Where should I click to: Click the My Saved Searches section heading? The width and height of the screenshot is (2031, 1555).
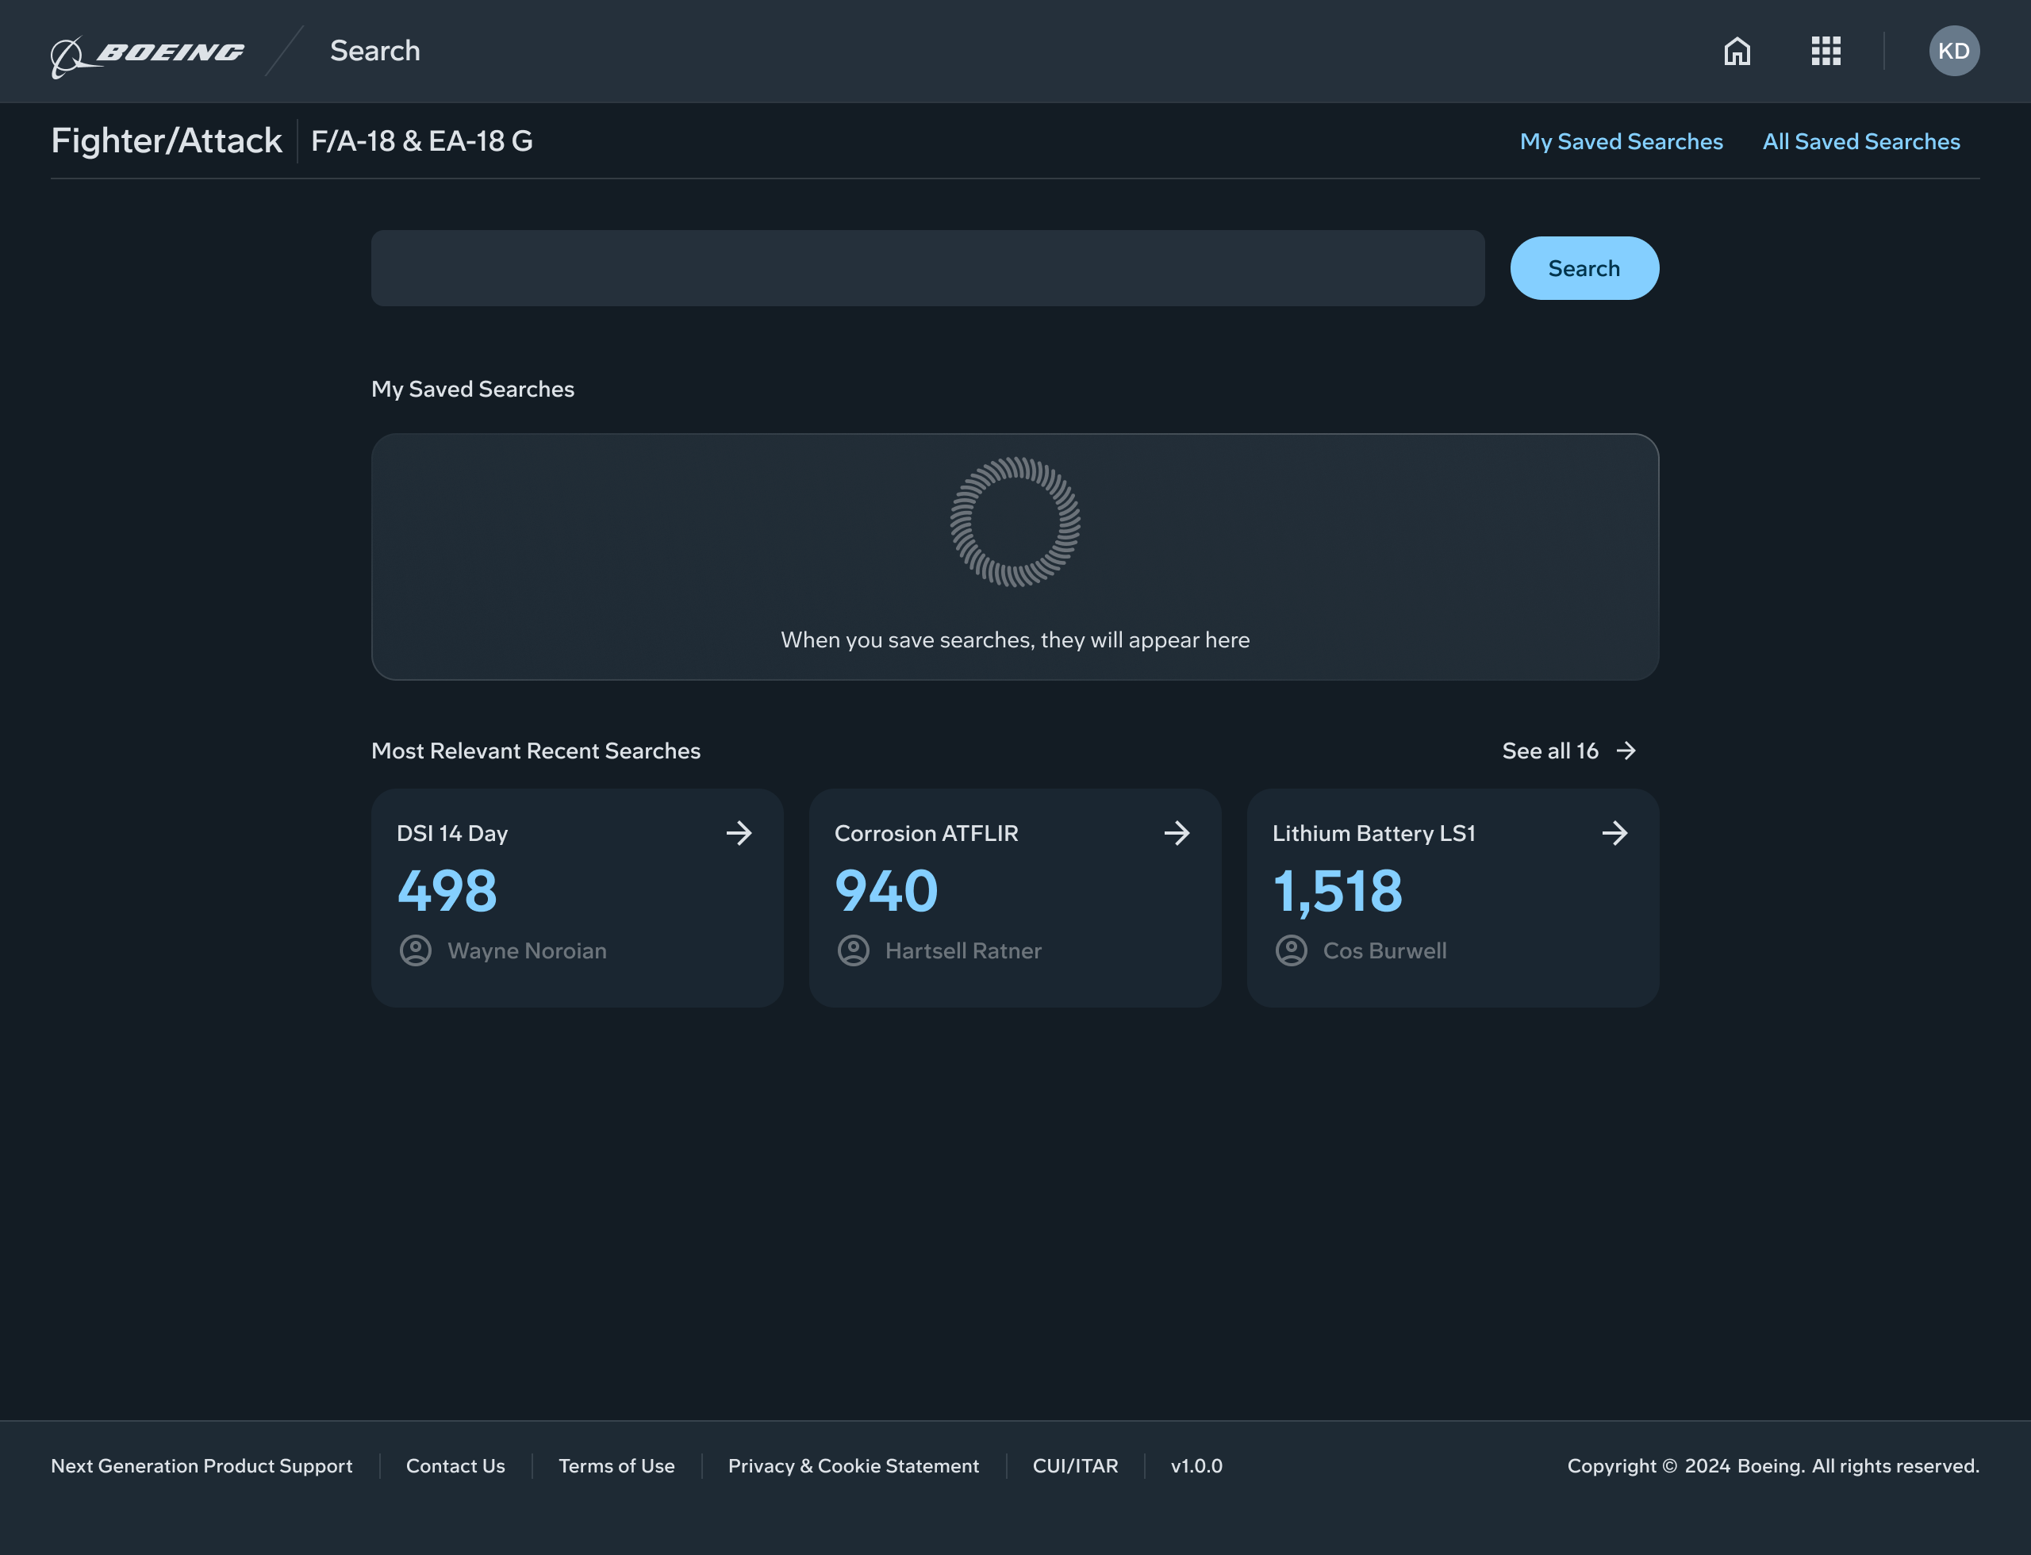(473, 389)
